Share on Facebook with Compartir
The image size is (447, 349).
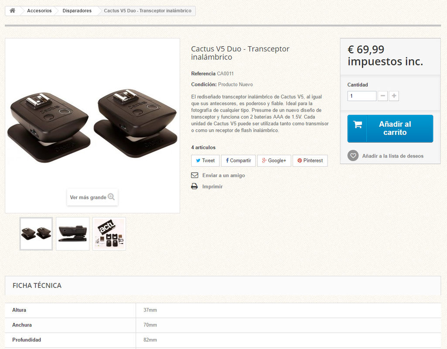click(x=238, y=161)
